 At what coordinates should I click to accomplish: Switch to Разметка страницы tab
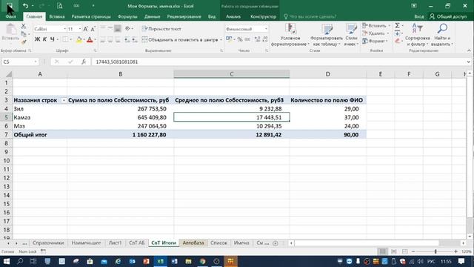(x=90, y=16)
